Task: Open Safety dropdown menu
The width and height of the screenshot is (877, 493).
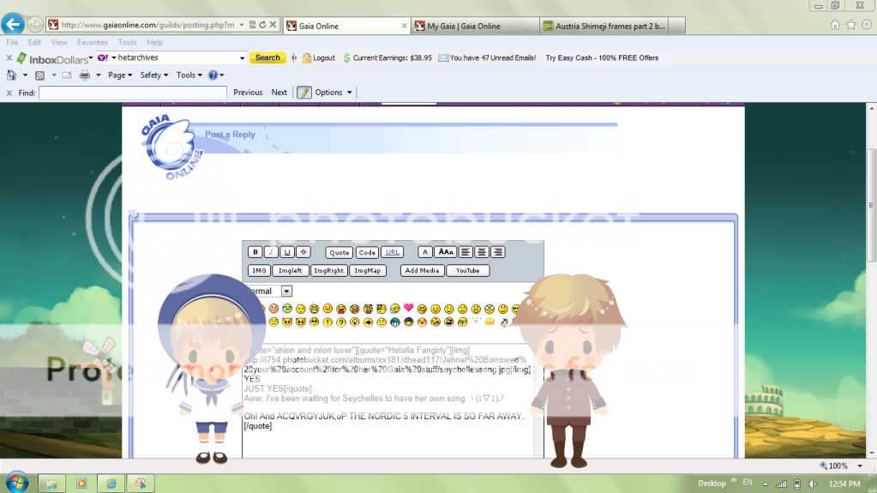Action: [x=153, y=75]
